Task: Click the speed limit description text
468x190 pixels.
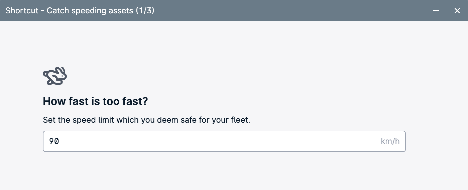Action: tap(146, 120)
